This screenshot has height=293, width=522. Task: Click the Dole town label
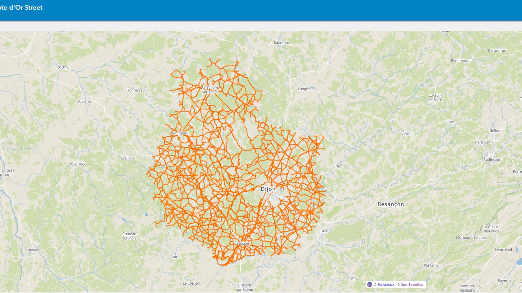[x=324, y=231]
